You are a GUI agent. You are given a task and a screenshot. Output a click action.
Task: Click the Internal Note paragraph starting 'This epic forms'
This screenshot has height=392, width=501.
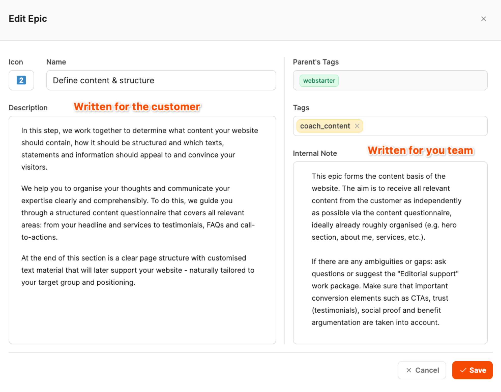tap(387, 207)
